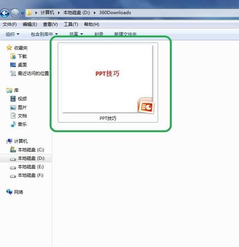Screen dimensions: 239x247
Task: Expand the arrow after 本地磁盘 (D:) in path
Action: pos(94,13)
